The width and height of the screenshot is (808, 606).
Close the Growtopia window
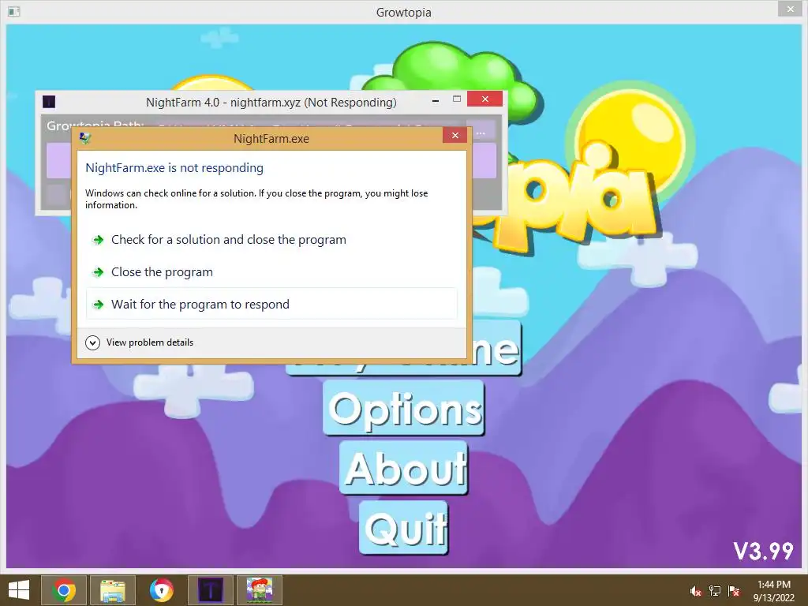point(791,9)
